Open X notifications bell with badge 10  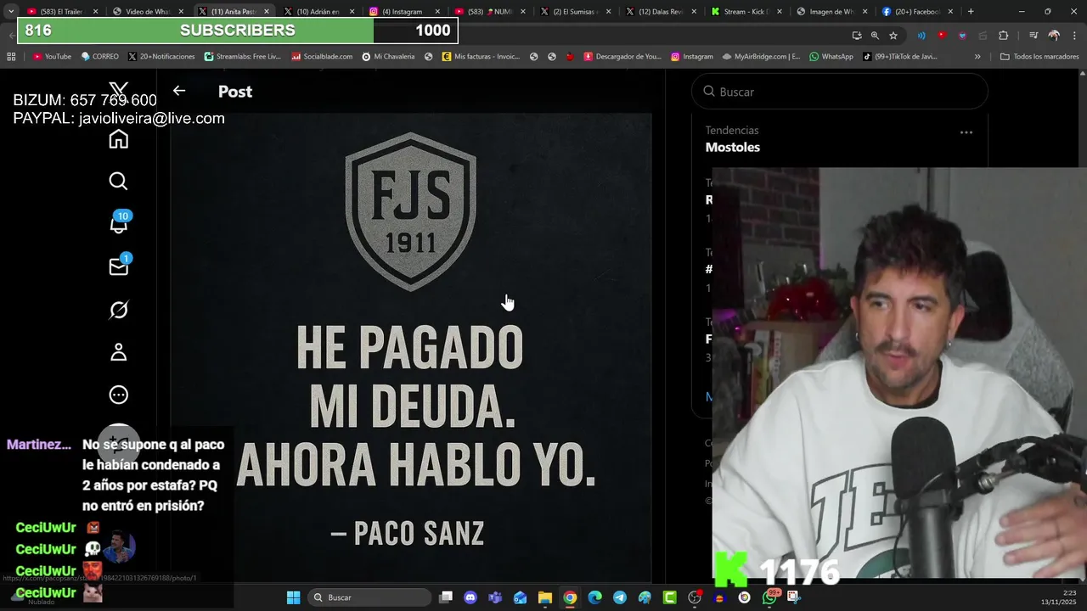119,224
